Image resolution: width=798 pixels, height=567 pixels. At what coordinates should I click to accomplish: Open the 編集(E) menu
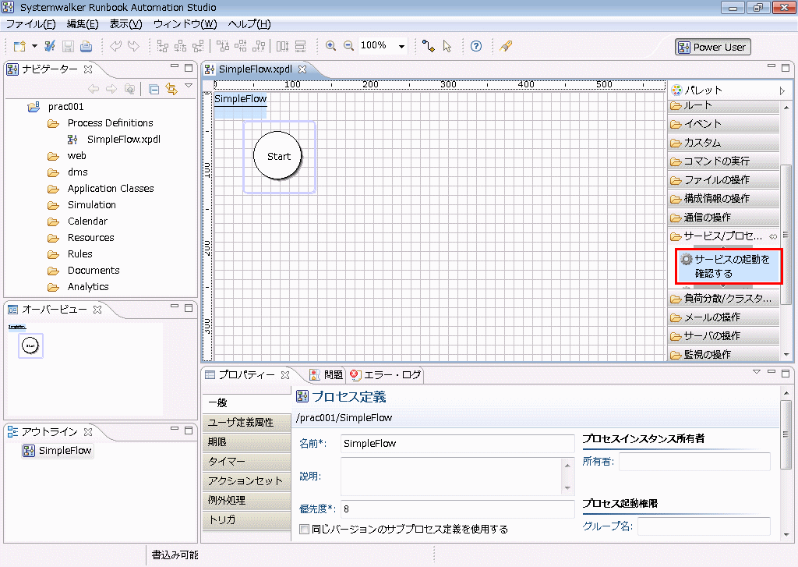click(83, 24)
